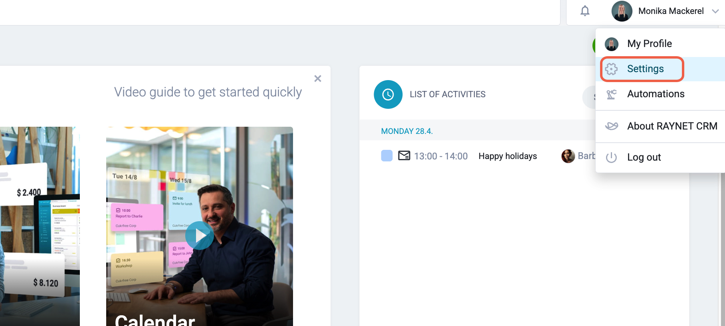
Task: Click the List of Activities clock icon
Action: click(388, 94)
